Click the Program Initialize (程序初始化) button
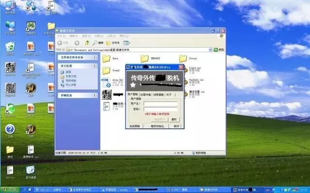Viewport: 310px width, 193px height. coord(157,126)
